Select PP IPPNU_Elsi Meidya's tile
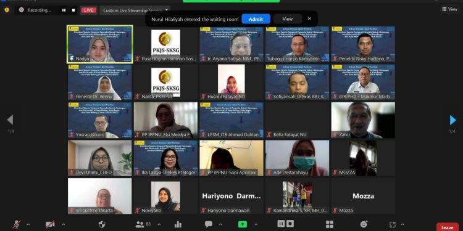This screenshot has width=463, height=231. point(165,120)
